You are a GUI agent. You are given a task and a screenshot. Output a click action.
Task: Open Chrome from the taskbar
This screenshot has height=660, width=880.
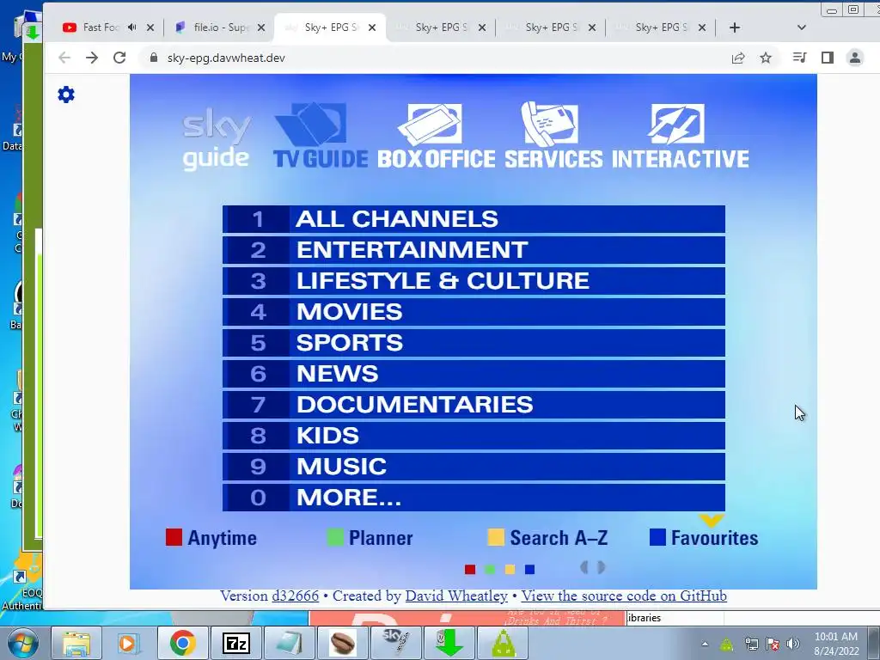[182, 643]
